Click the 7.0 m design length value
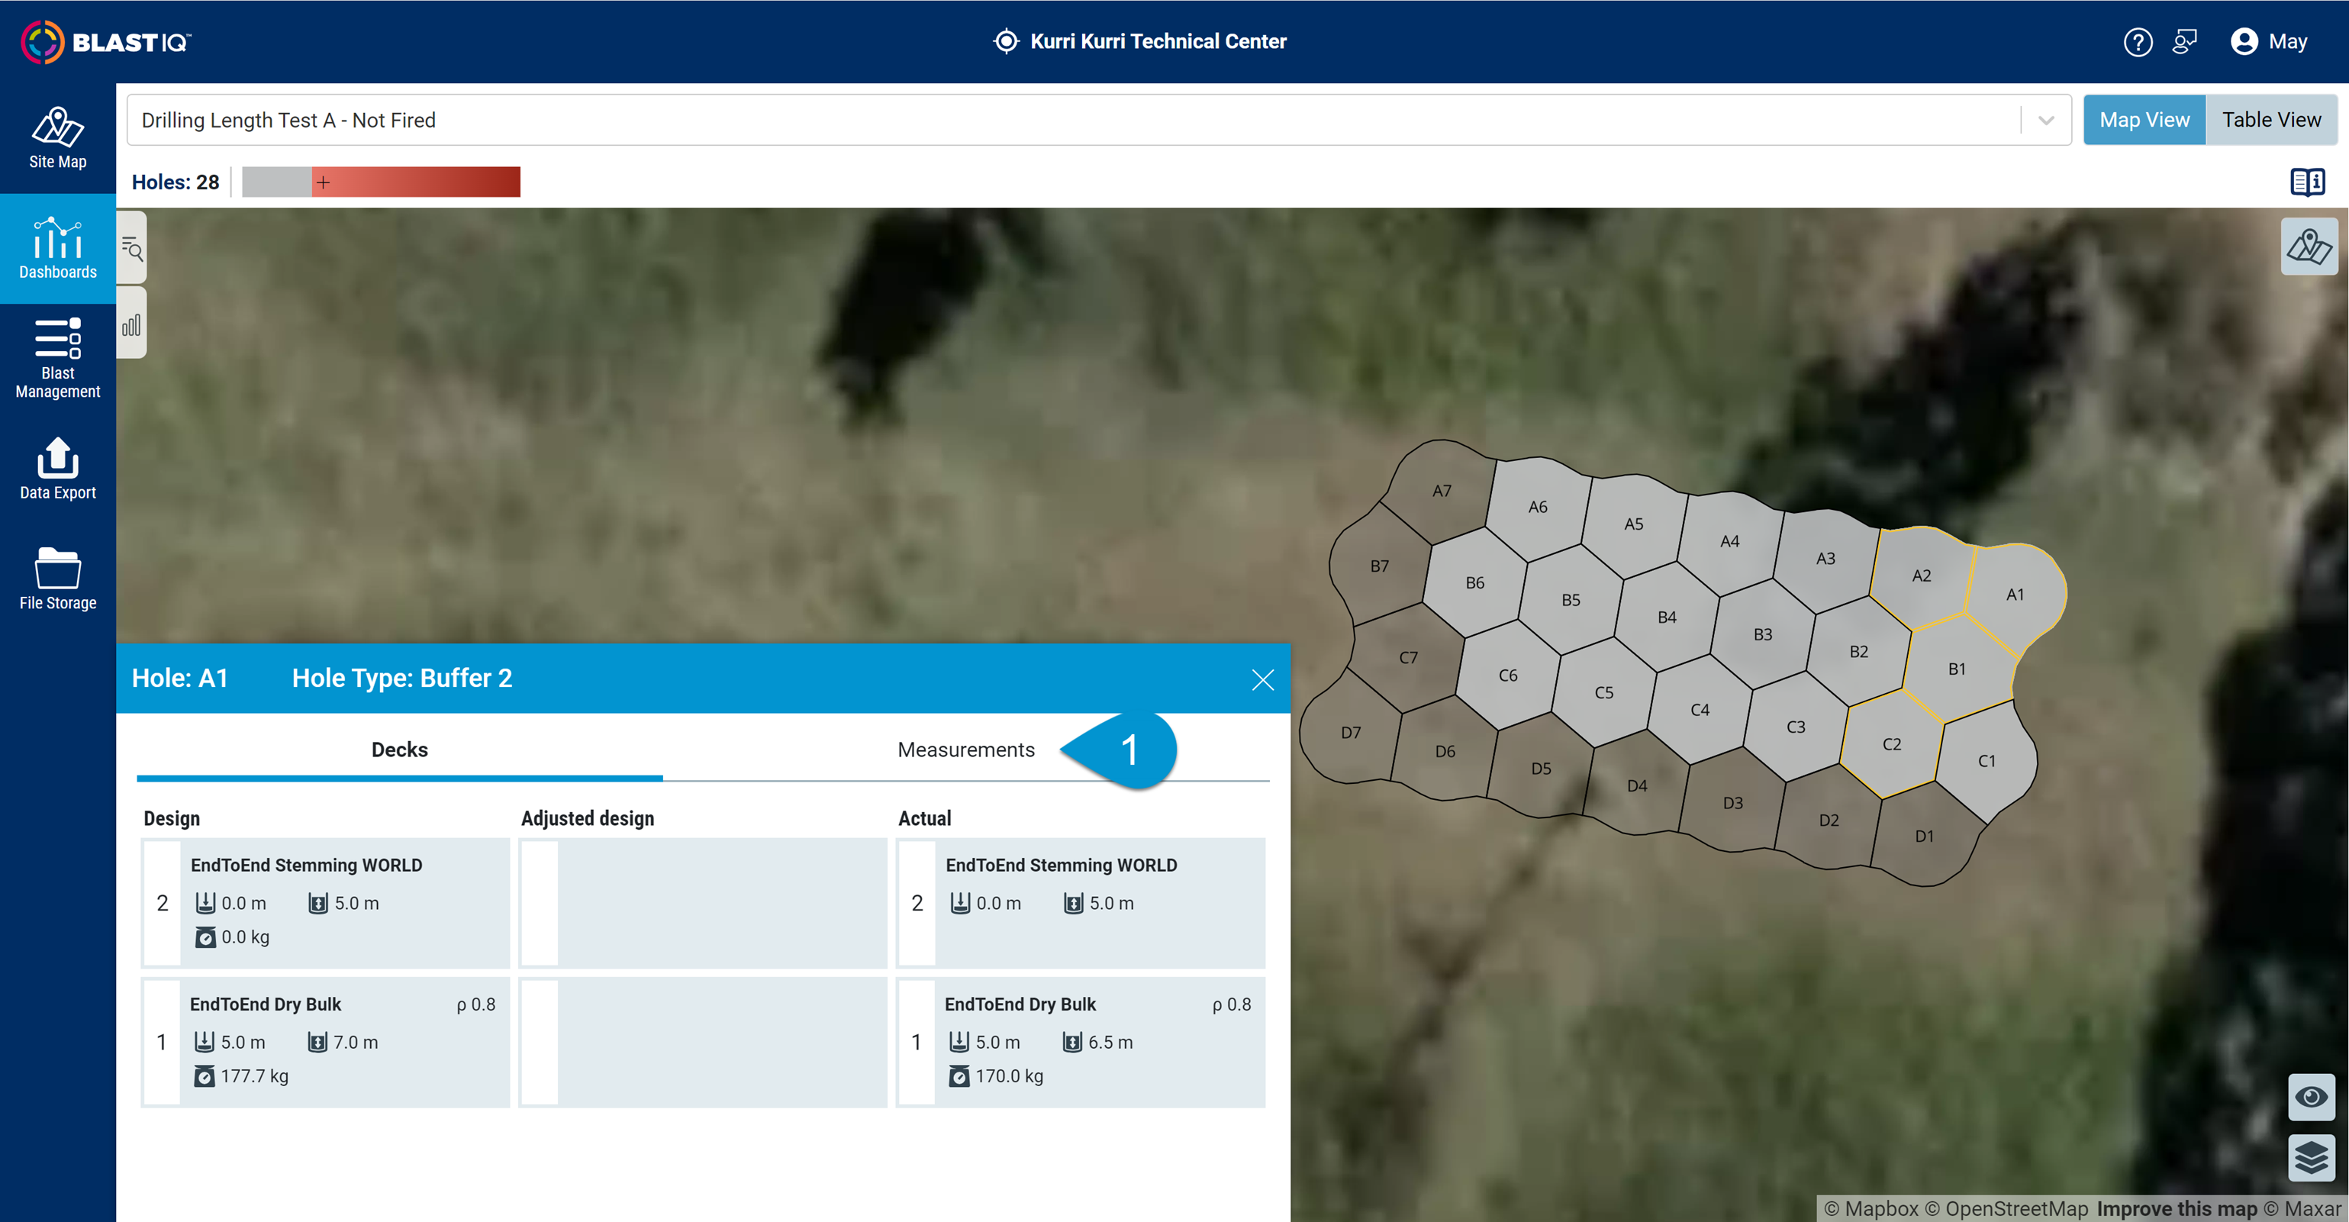The image size is (2349, 1222). click(355, 1043)
